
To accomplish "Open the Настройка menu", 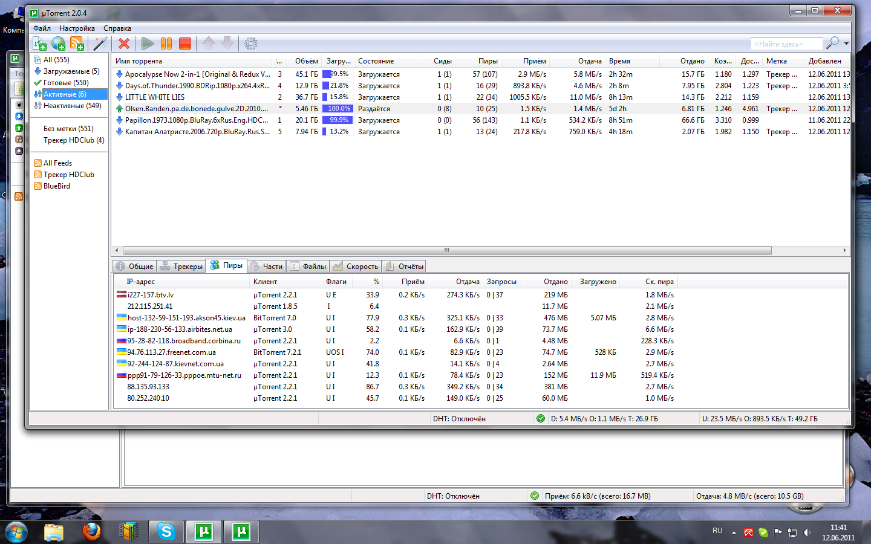I will [x=77, y=28].
